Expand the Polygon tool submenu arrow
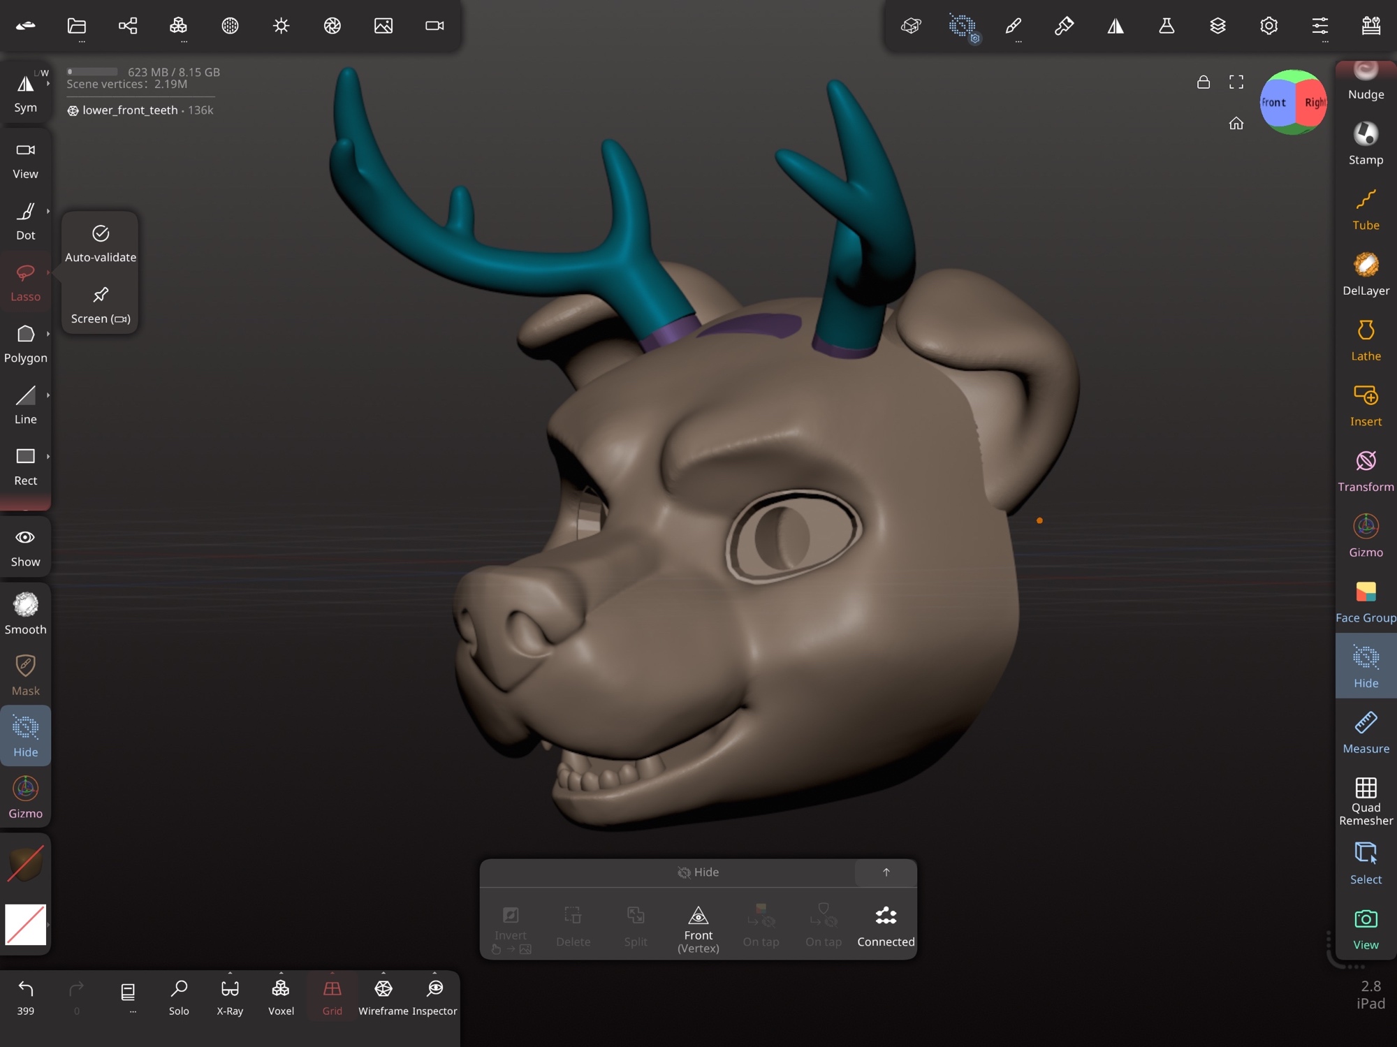1397x1047 pixels. [x=47, y=334]
